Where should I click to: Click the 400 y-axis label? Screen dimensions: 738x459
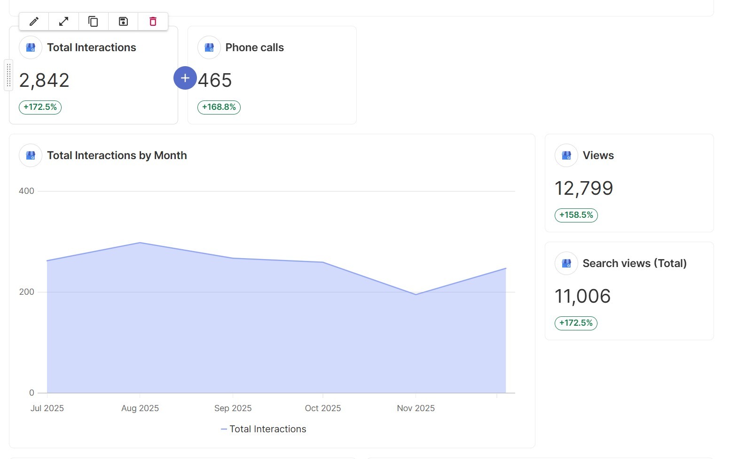pos(26,191)
